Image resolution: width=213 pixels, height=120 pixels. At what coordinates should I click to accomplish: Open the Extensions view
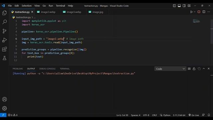[x=4, y=49]
